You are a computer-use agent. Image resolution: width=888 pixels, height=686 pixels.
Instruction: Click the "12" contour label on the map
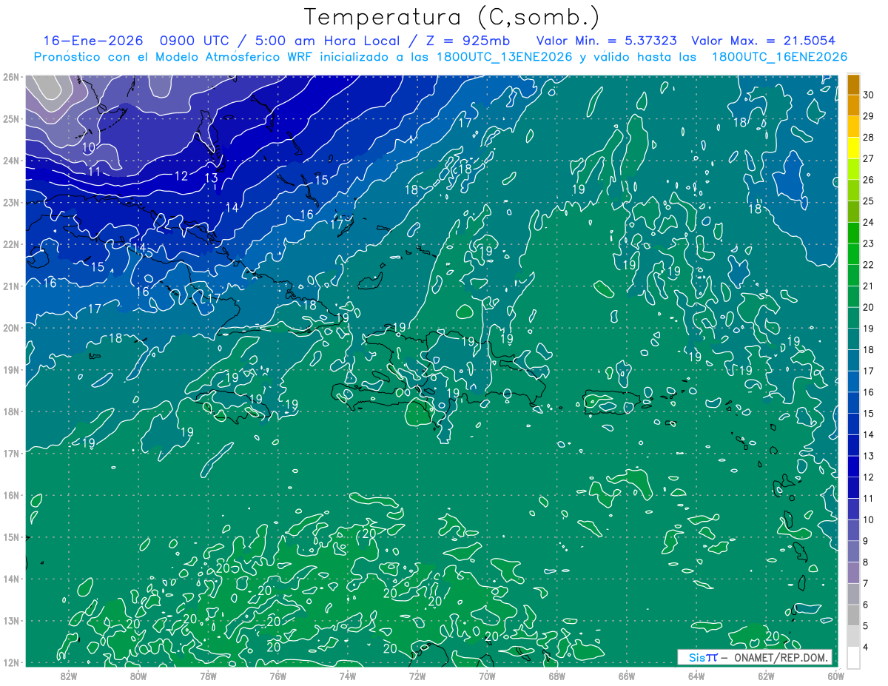181,176
